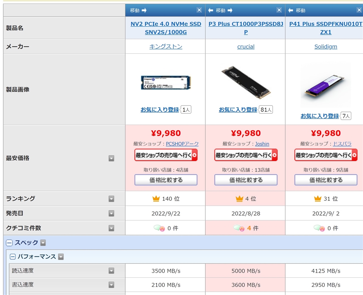Click 価格比較する under the P41 Plus column
The width and height of the screenshot is (363, 295).
326,180
